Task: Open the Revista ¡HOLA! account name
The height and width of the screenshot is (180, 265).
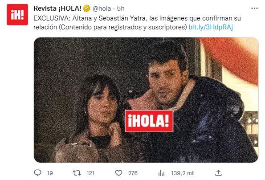Action: pos(57,8)
